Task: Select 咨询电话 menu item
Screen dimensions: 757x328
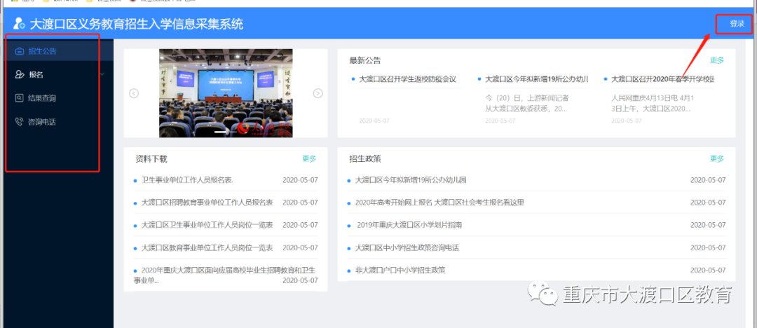Action: coord(42,122)
